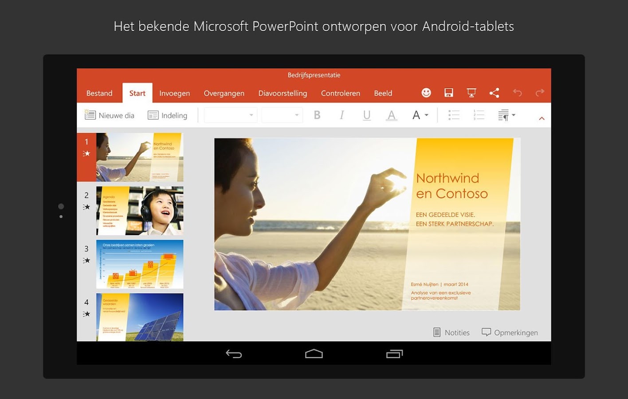Share the presentation via the share icon
This screenshot has width=628, height=399.
click(494, 93)
